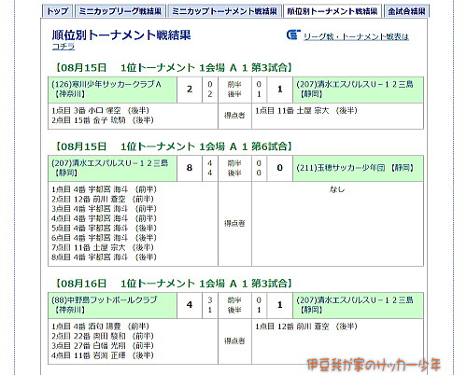Click 08月15日 第3試合 match header
Image resolution: width=467 pixels, height=375 pixels.
[174, 67]
